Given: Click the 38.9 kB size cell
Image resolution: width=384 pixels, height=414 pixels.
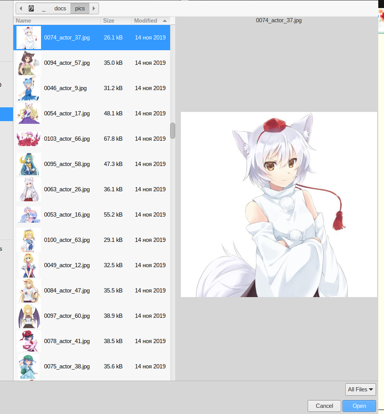Looking at the screenshot, I should (113, 316).
